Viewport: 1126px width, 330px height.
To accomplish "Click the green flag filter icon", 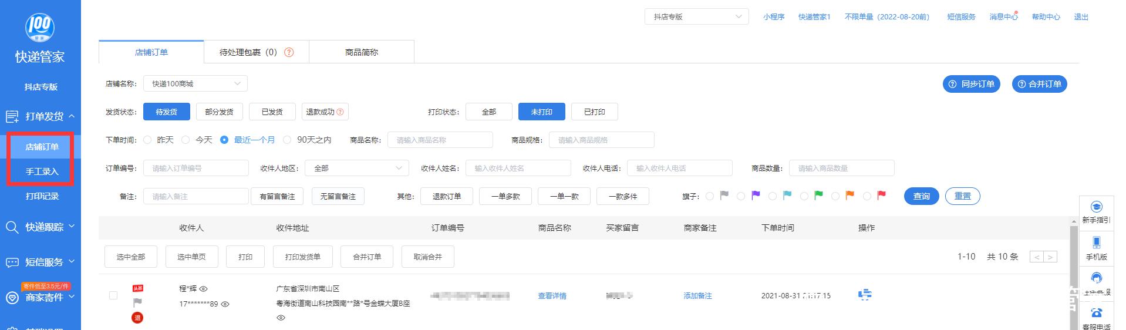I will coord(818,195).
